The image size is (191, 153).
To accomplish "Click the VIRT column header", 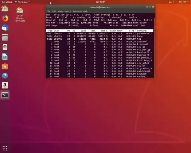I will point(83,31).
